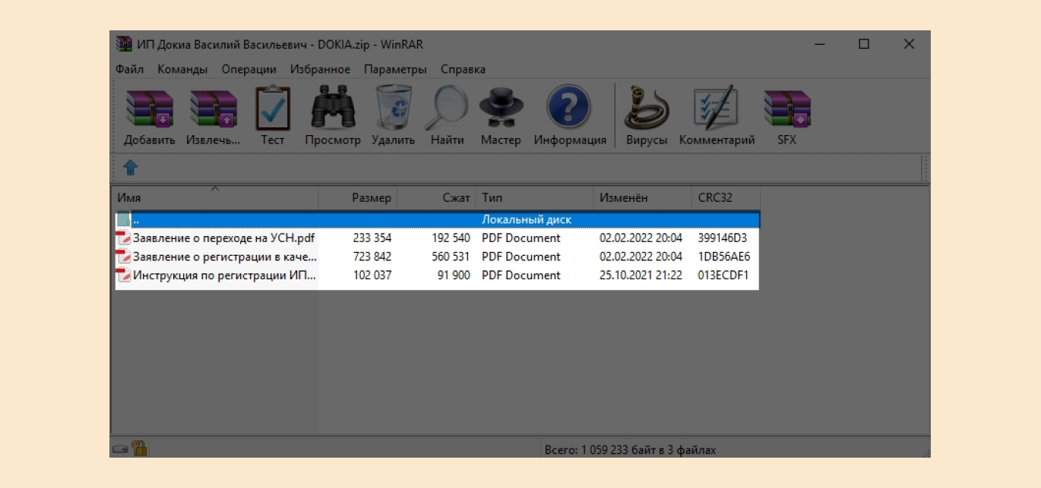Expand the Избранное menu
Viewport: 1041px width, 488px height.
[x=320, y=69]
